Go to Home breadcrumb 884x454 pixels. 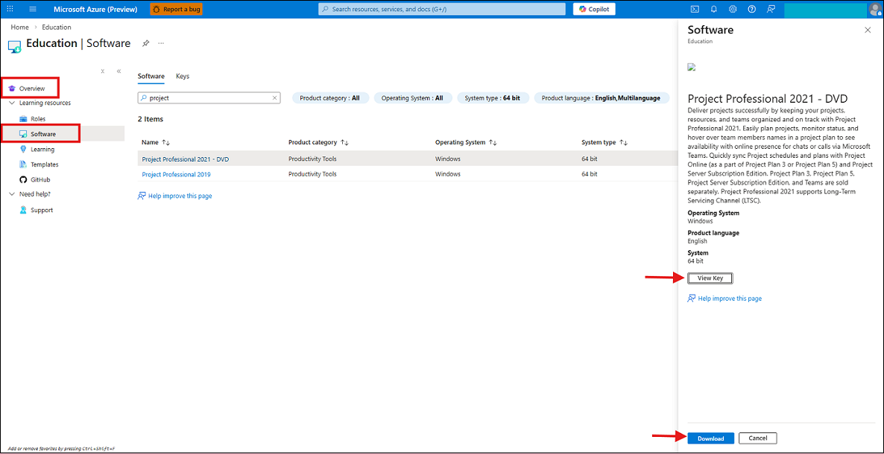(x=19, y=27)
